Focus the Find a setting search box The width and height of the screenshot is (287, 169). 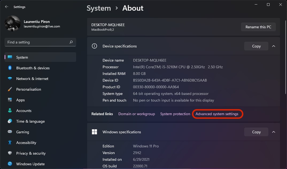point(40,42)
